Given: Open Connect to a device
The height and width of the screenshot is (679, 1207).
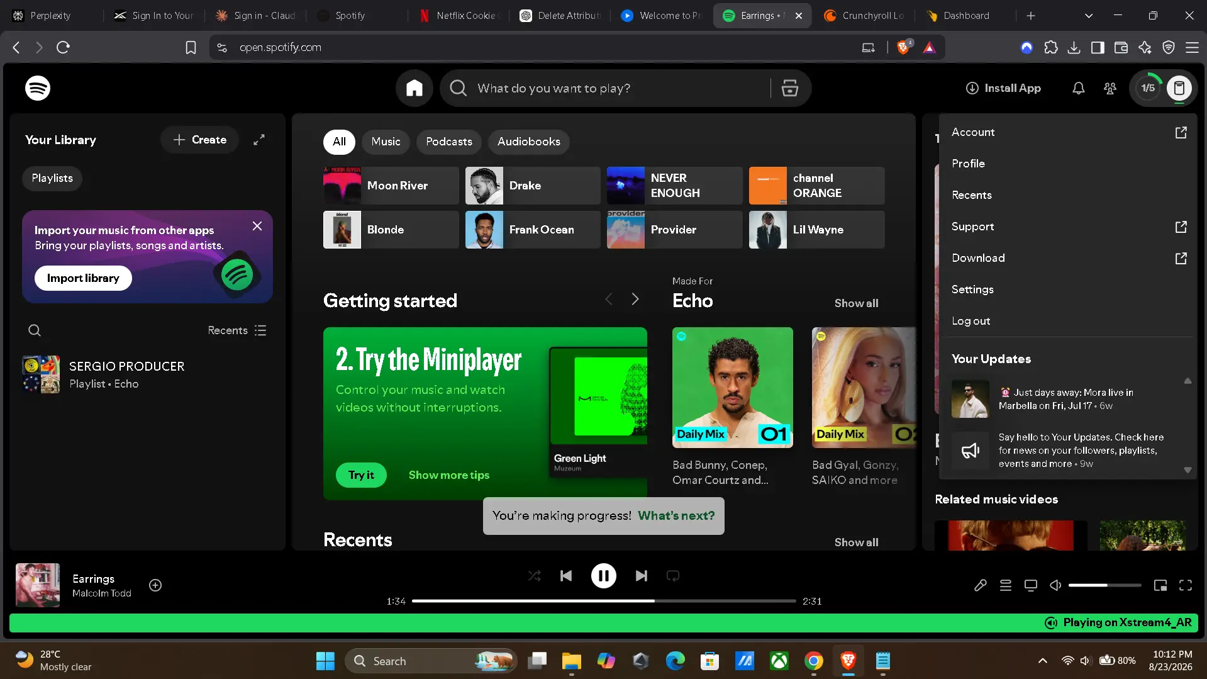Looking at the screenshot, I should point(1030,585).
